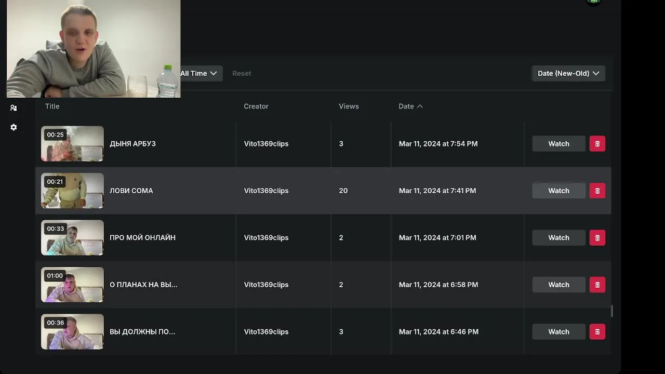Open the users icon in sidebar
Image resolution: width=665 pixels, height=374 pixels.
click(x=14, y=108)
